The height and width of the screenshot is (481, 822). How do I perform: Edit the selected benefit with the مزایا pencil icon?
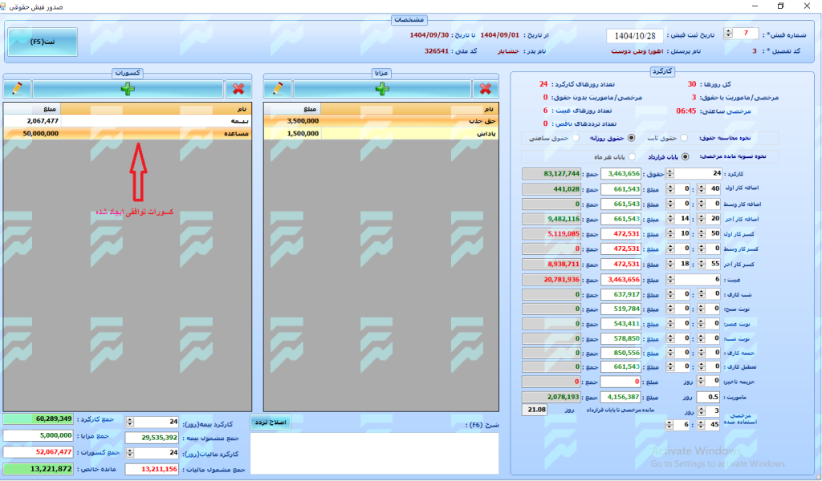(278, 89)
